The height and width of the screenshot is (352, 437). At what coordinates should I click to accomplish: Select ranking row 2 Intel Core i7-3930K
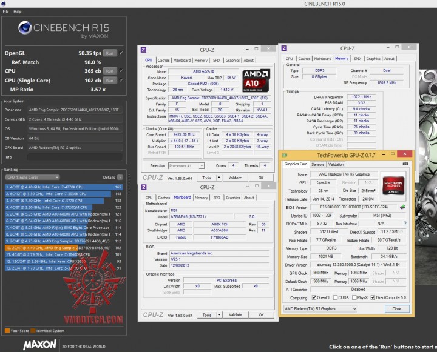[x=64, y=194]
